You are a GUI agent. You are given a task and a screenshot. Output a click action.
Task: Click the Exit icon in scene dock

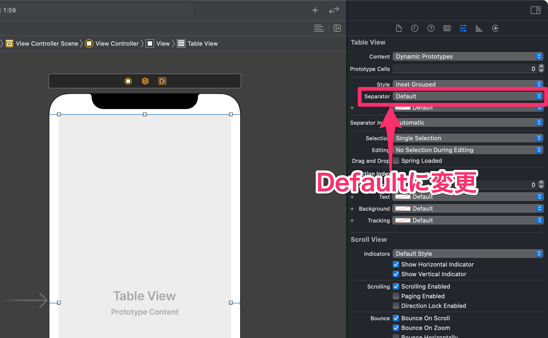point(162,81)
